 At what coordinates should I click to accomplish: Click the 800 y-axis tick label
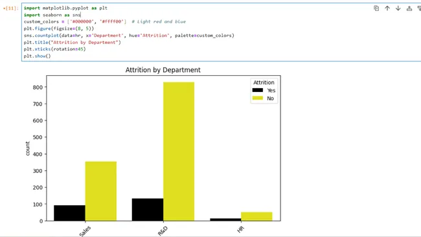tap(38, 87)
